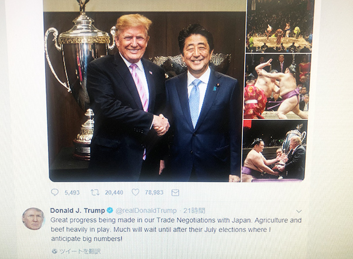Viewport: 353px width, 259px height.
Task: Open the Donald J. Trump display name link
Action: [78, 211]
